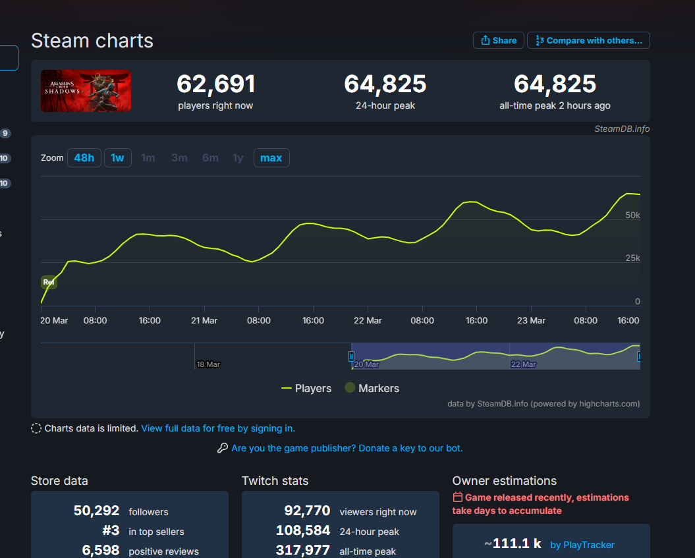The width and height of the screenshot is (695, 558).
Task: Click the 'Store data' section heading
Action: click(59, 481)
